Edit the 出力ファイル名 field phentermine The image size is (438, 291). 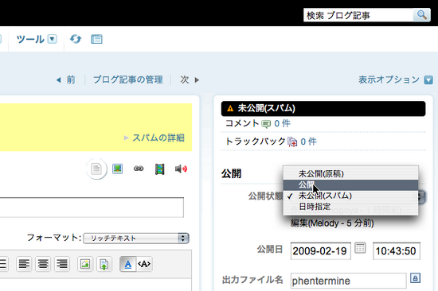click(348, 281)
